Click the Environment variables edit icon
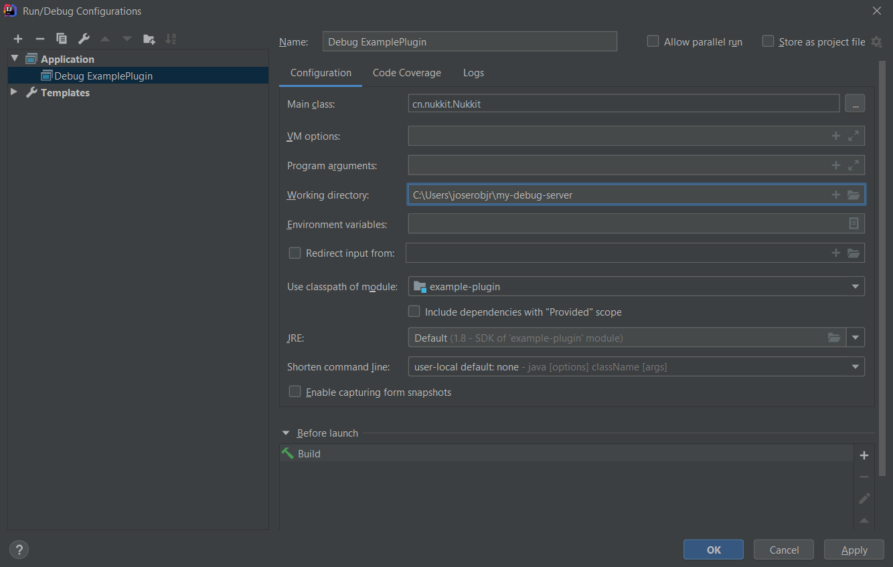893x567 pixels. pyautogui.click(x=854, y=223)
